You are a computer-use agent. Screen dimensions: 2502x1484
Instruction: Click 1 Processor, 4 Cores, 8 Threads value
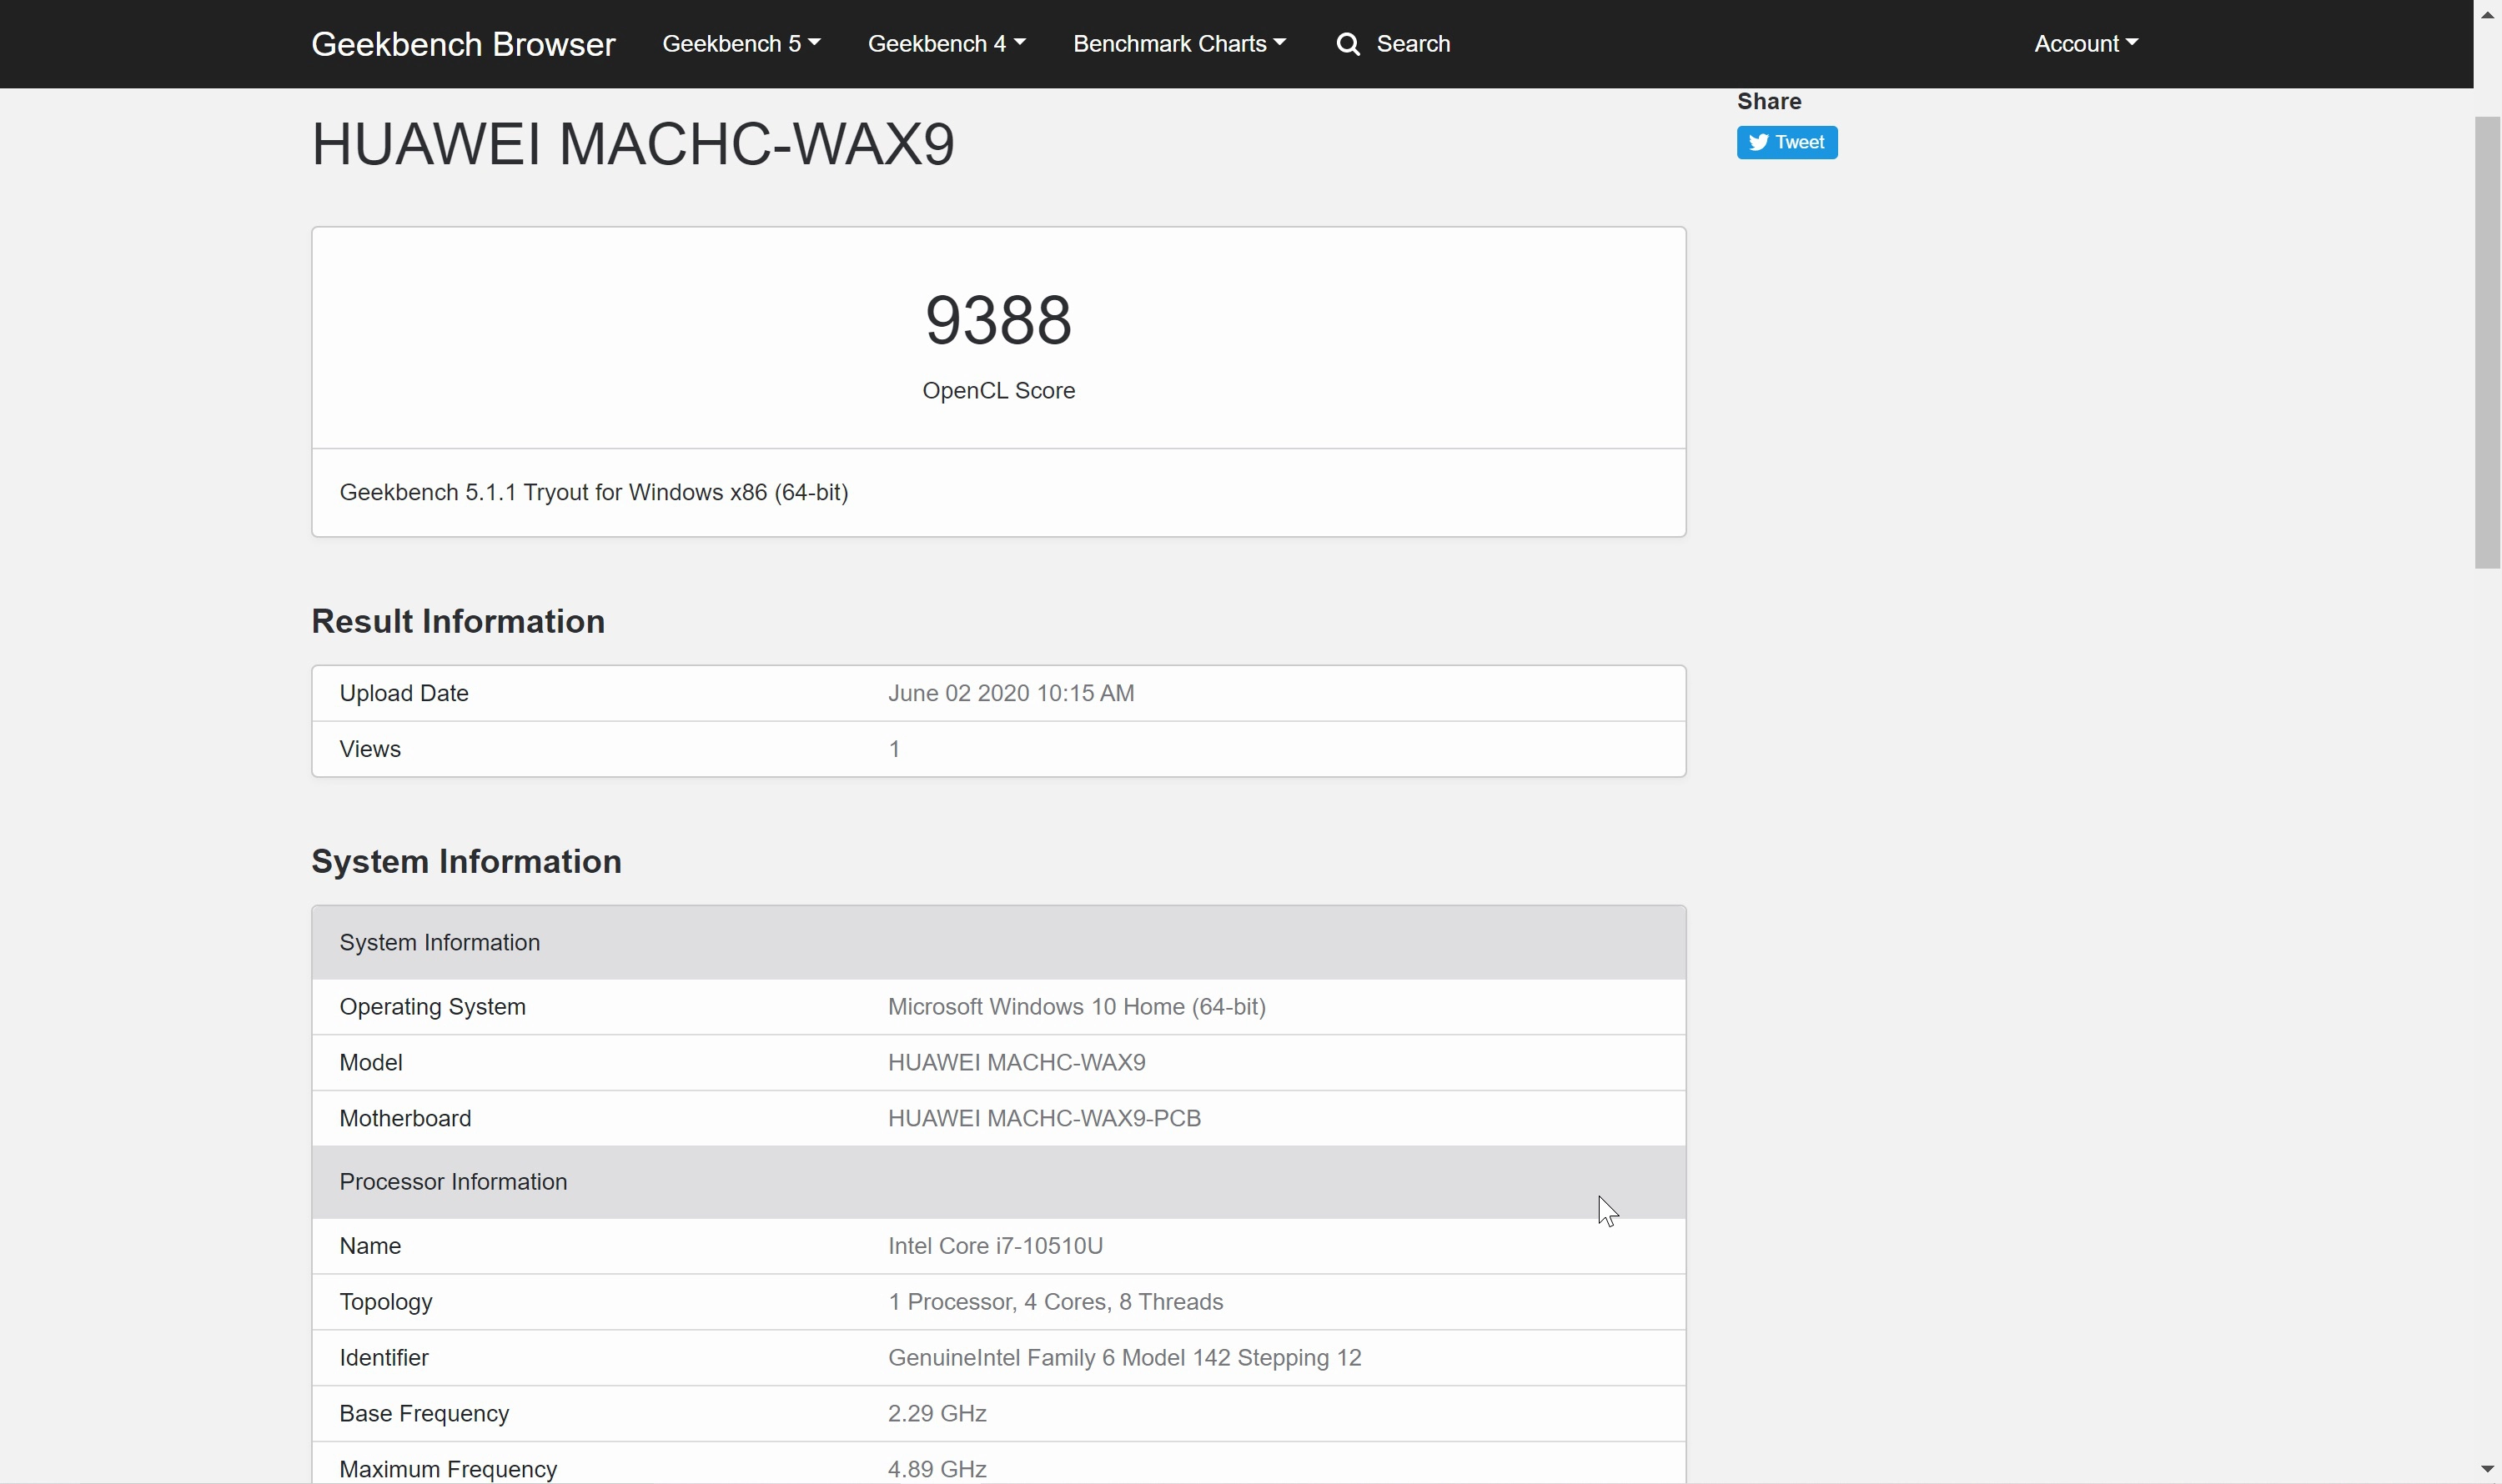coord(1055,1302)
